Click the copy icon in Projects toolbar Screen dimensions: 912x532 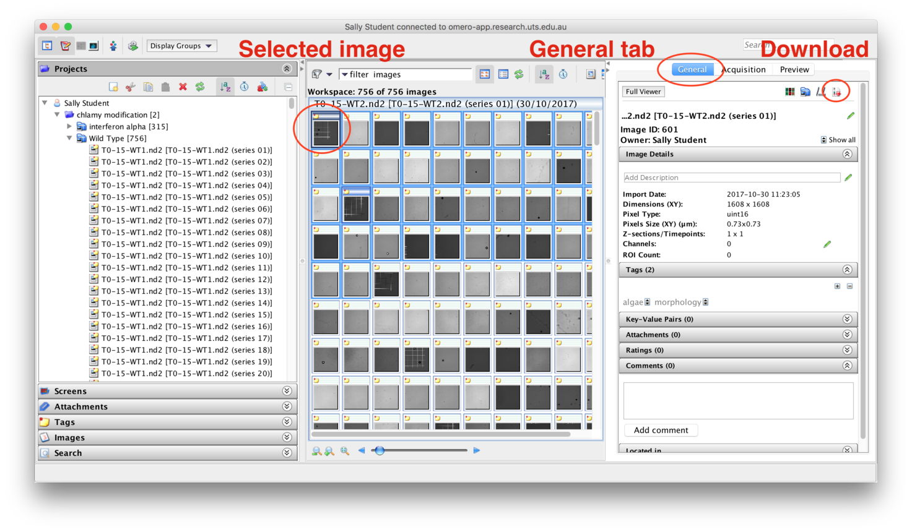(148, 87)
